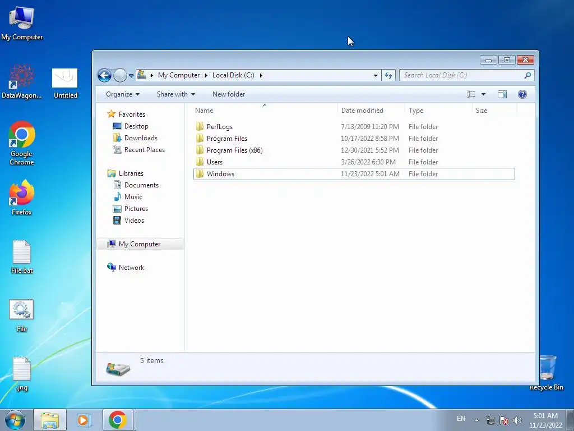Viewport: 574px width, 431px height.
Task: Open Recent Places in sidebar
Action: [144, 149]
